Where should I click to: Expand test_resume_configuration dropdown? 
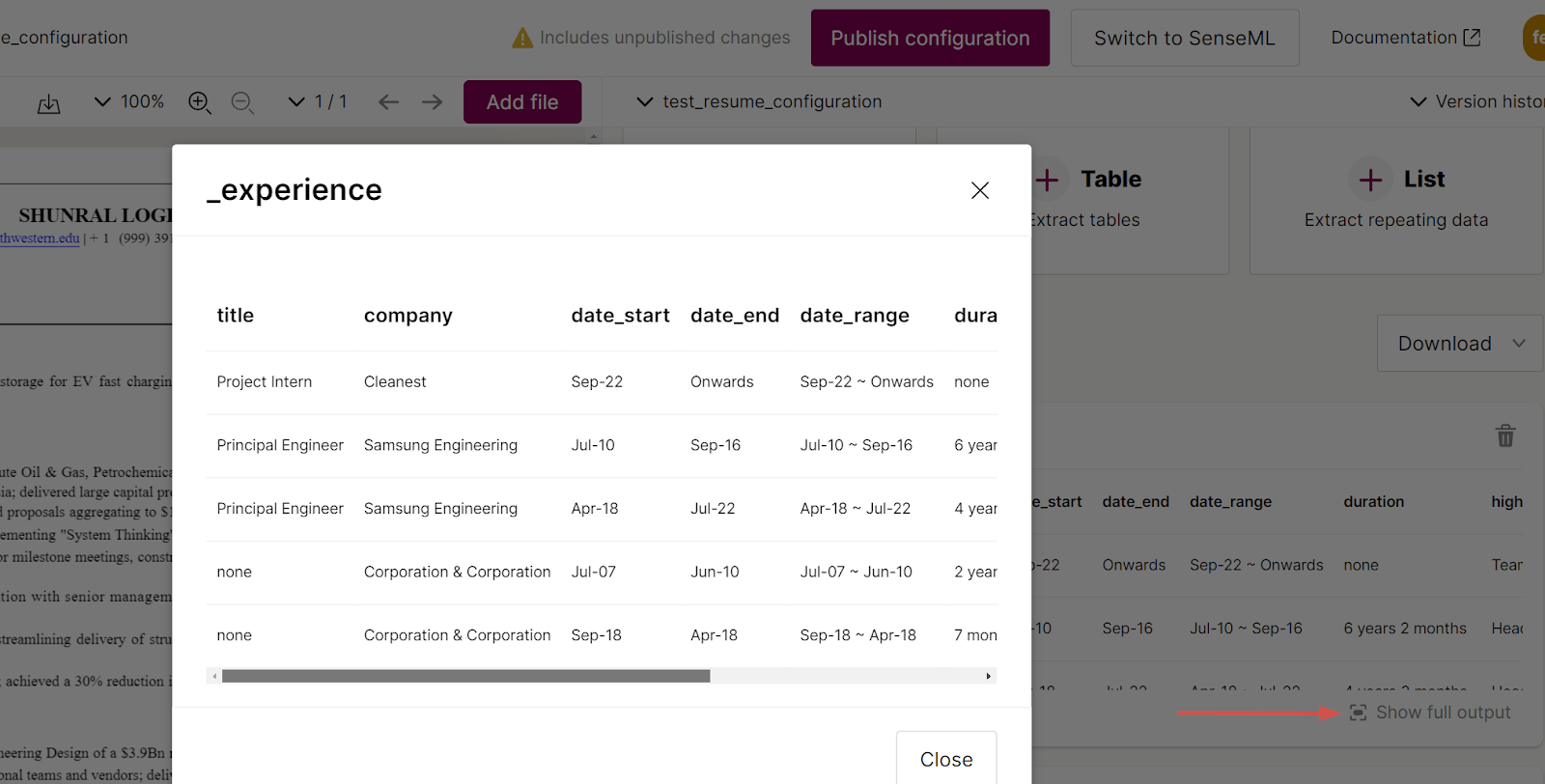tap(759, 101)
